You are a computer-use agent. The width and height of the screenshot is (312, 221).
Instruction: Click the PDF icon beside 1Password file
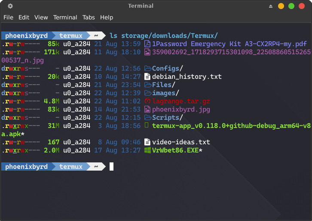coord(147,44)
